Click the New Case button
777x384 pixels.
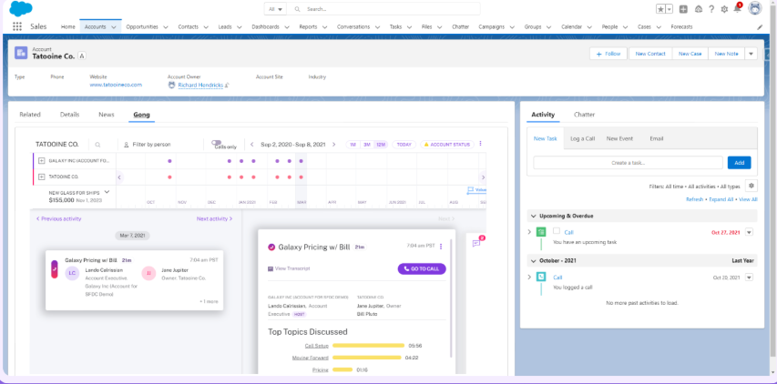[690, 54]
